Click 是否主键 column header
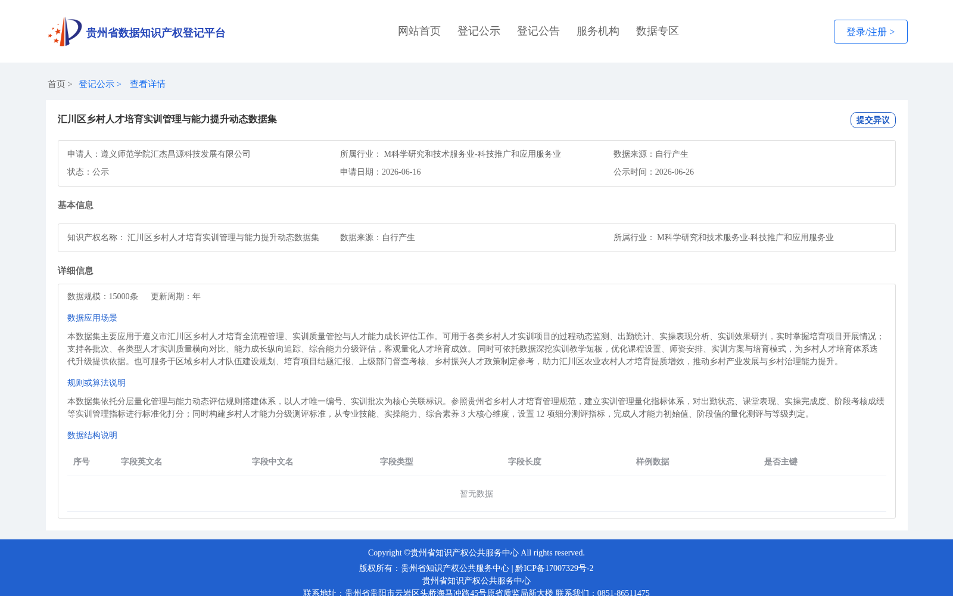The height and width of the screenshot is (596, 953). (781, 461)
